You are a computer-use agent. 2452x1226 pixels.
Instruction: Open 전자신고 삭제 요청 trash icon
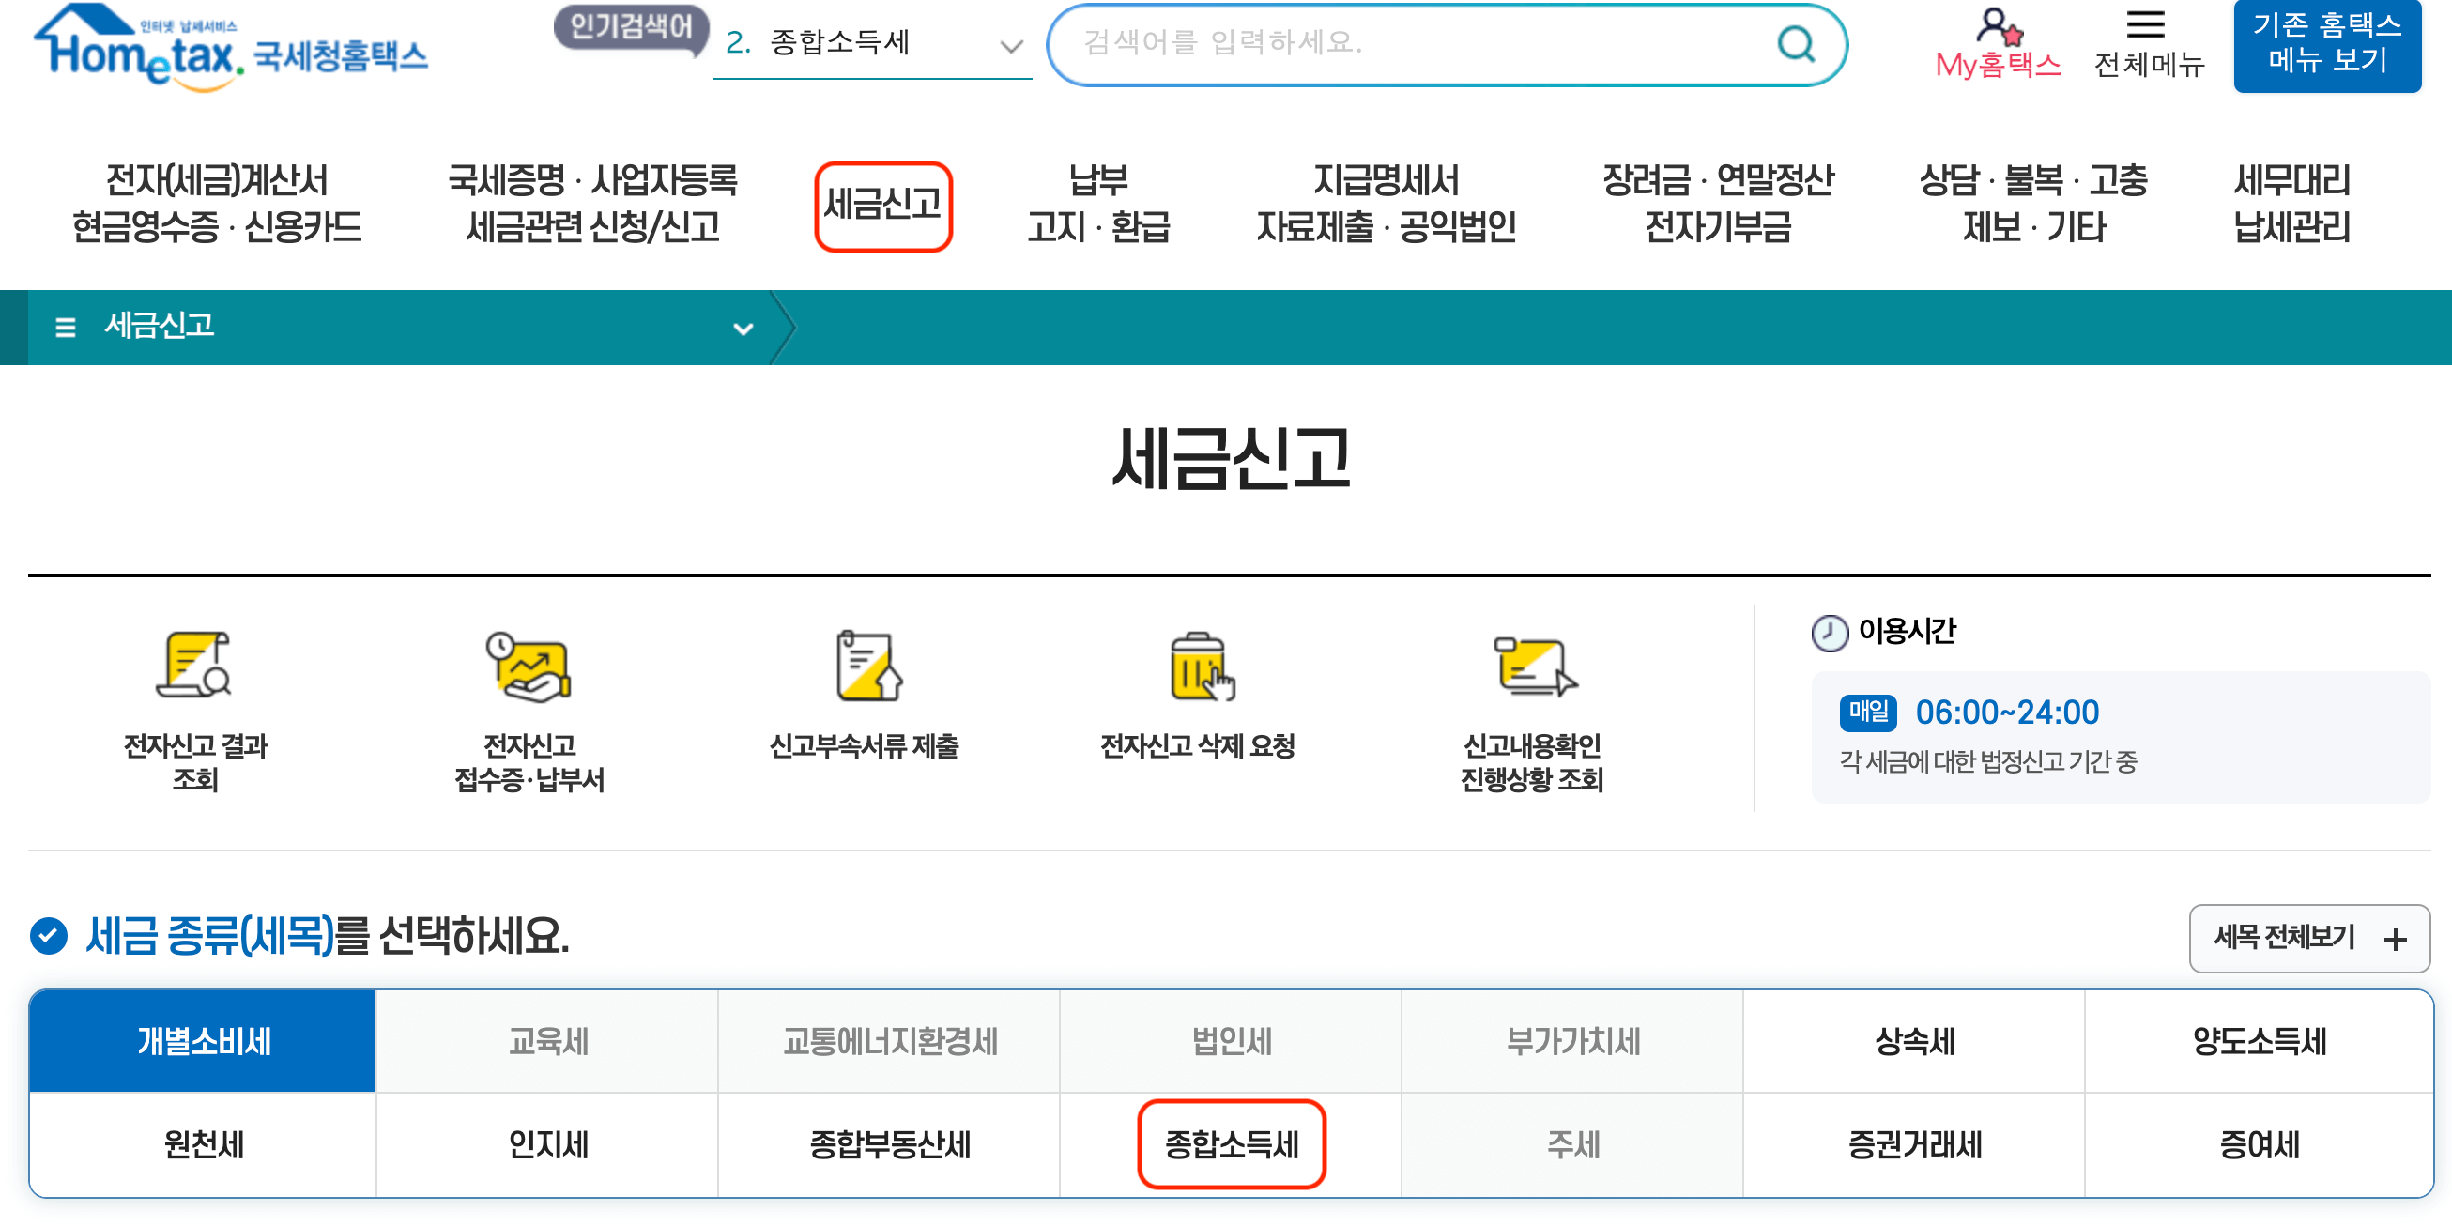(1200, 667)
